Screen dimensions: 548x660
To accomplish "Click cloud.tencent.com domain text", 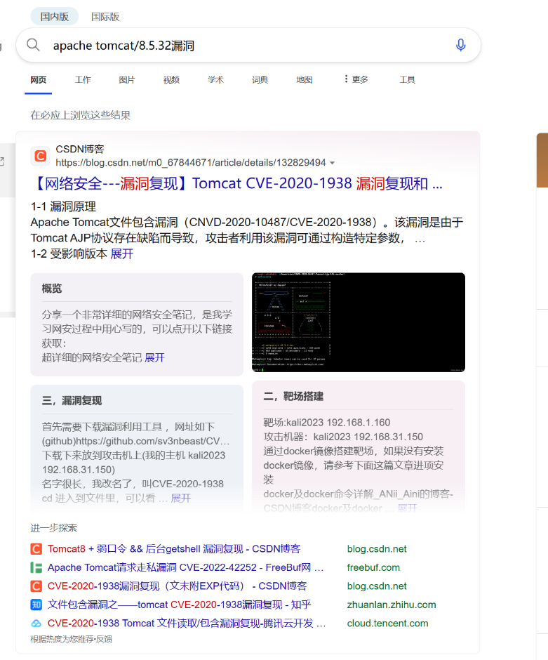I will pyautogui.click(x=387, y=623).
